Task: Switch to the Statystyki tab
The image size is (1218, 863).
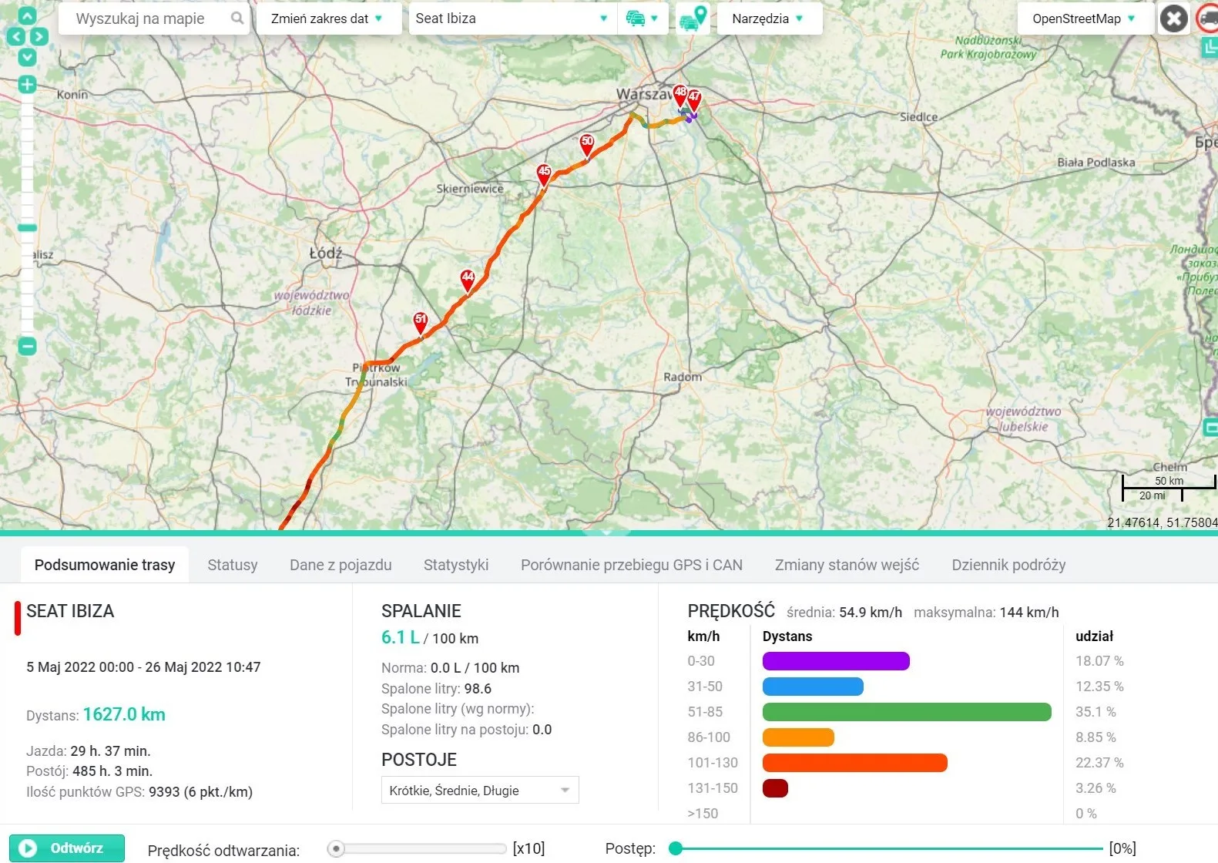Action: click(x=456, y=565)
